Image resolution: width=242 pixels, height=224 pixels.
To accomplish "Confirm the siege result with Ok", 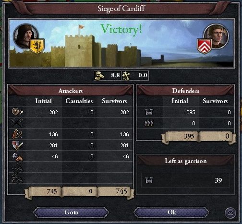I will [171, 212].
